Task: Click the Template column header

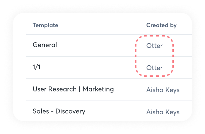Action: [45, 25]
